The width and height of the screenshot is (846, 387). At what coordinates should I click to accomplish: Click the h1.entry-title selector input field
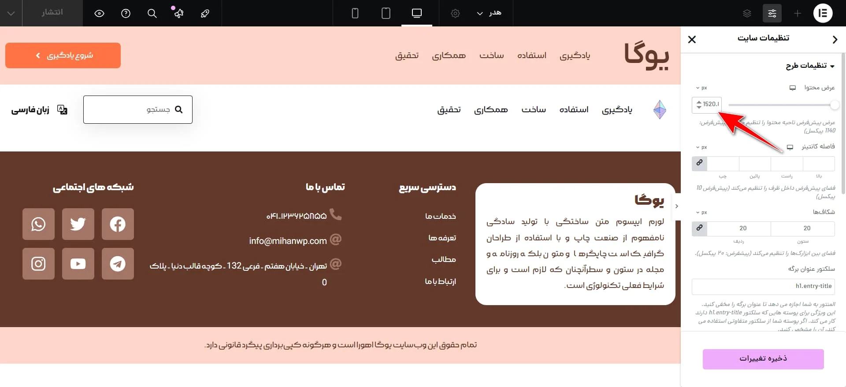(763, 286)
